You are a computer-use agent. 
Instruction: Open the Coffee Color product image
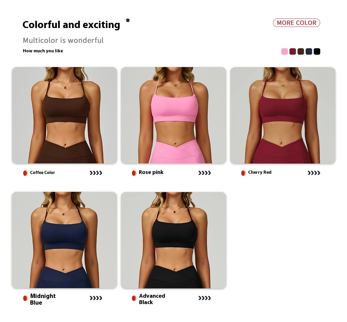64,115
